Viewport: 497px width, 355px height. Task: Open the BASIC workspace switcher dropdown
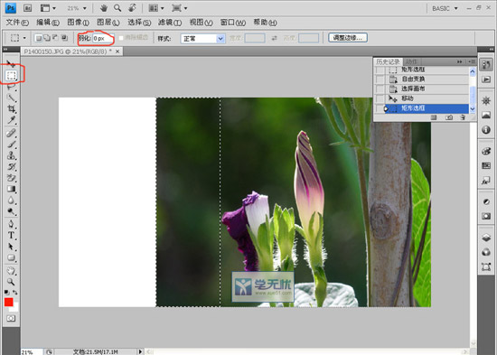(445, 8)
